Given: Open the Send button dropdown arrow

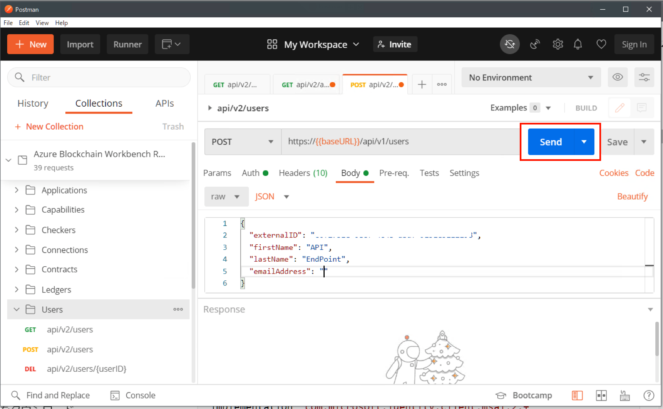Looking at the screenshot, I should click(584, 142).
